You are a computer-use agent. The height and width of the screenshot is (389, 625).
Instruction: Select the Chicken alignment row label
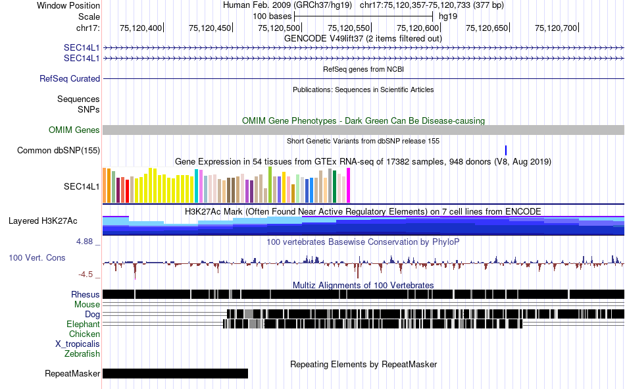[x=84, y=334]
